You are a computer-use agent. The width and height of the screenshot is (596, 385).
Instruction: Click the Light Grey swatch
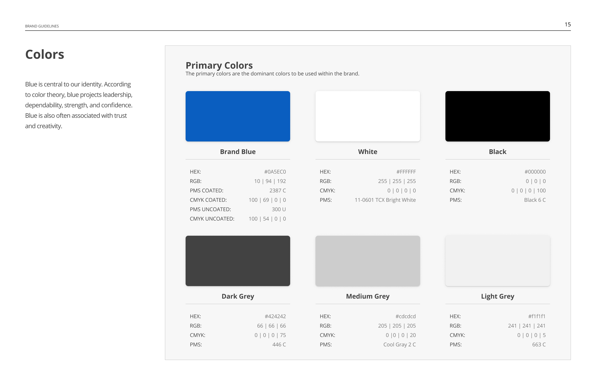pyautogui.click(x=497, y=261)
